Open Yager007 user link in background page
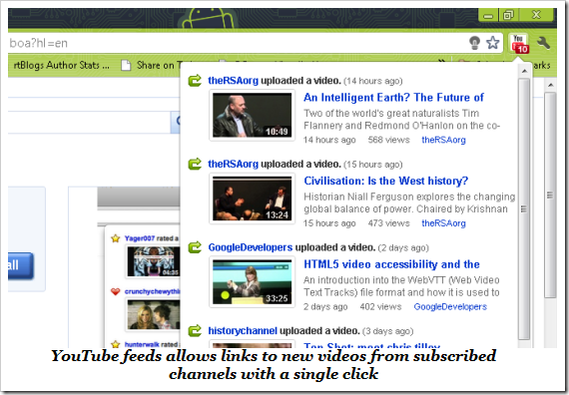The height and width of the screenshot is (395, 569). [x=140, y=238]
